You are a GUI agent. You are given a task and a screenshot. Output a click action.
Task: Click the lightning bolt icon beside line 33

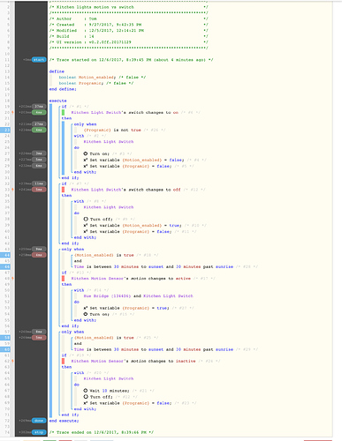tap(12, 190)
